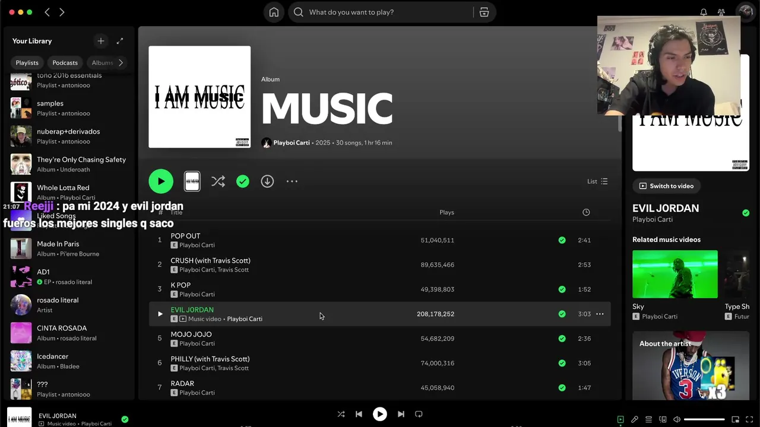Toggle saved checkmark for PHILLY
Image resolution: width=760 pixels, height=427 pixels.
[562, 363]
